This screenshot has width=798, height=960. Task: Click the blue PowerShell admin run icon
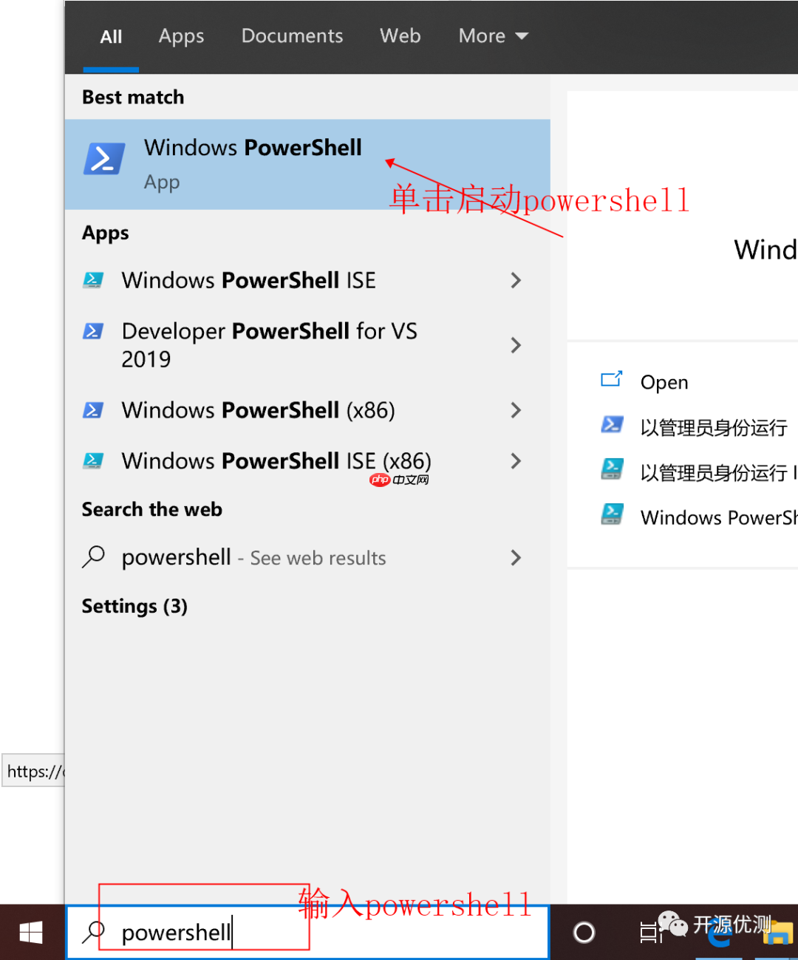[612, 425]
